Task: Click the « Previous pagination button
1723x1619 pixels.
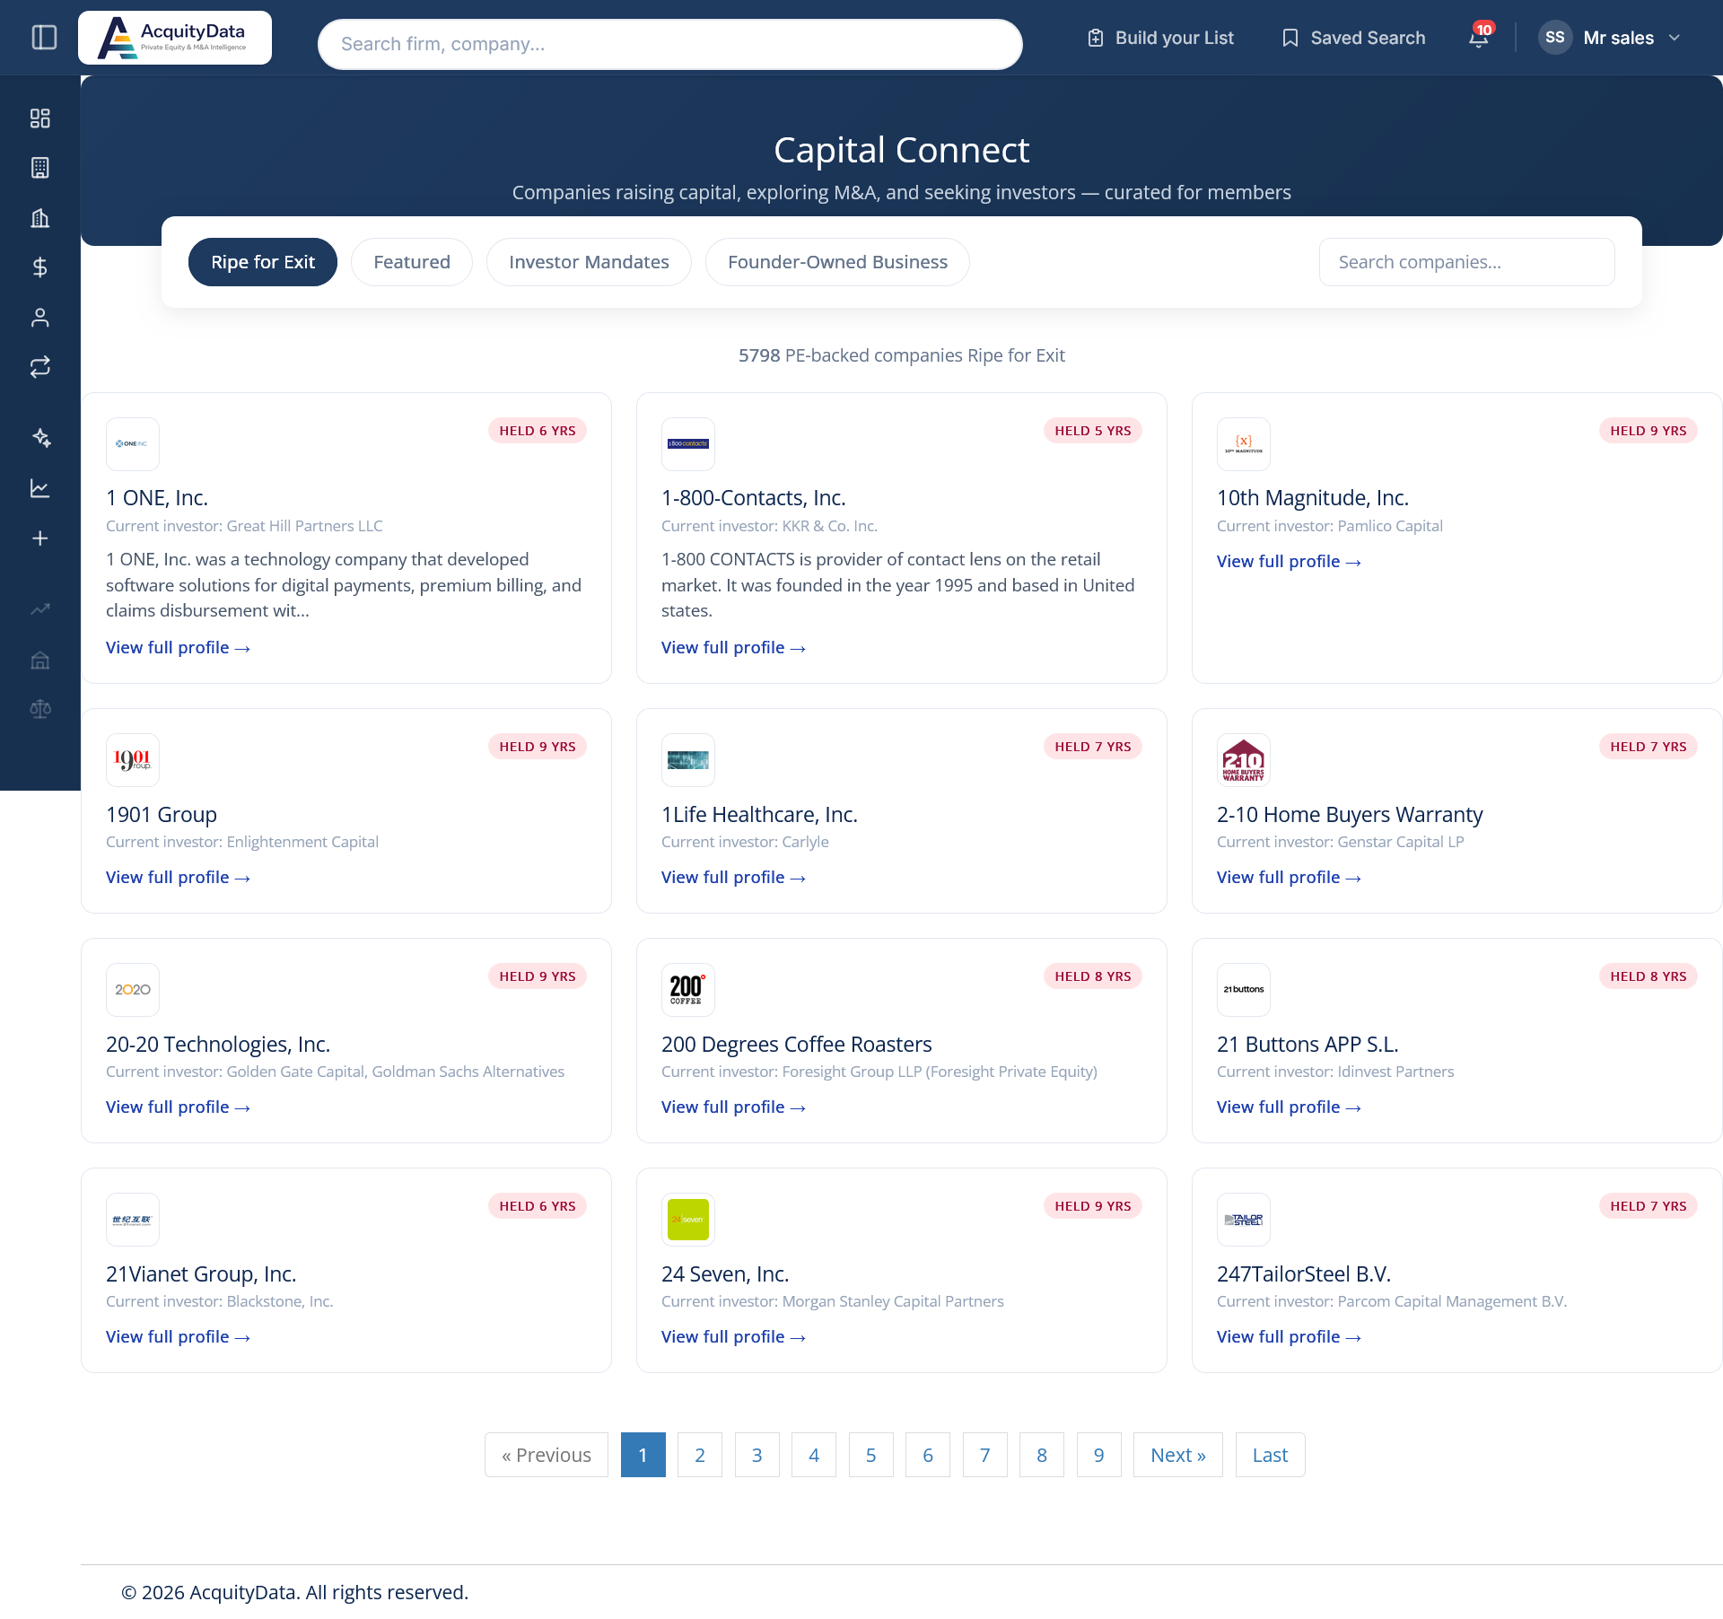Action: point(547,1455)
